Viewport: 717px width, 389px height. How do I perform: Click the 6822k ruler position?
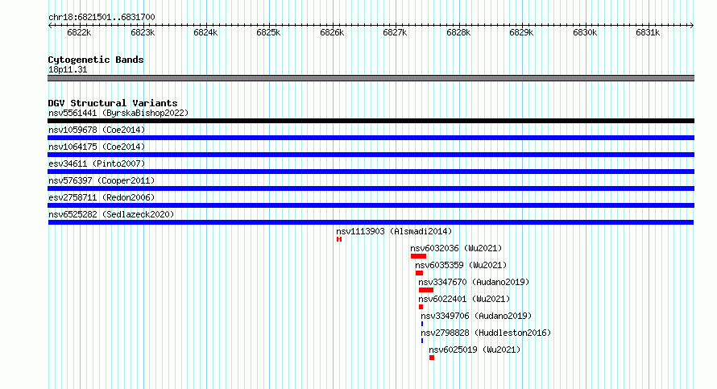[79, 32]
